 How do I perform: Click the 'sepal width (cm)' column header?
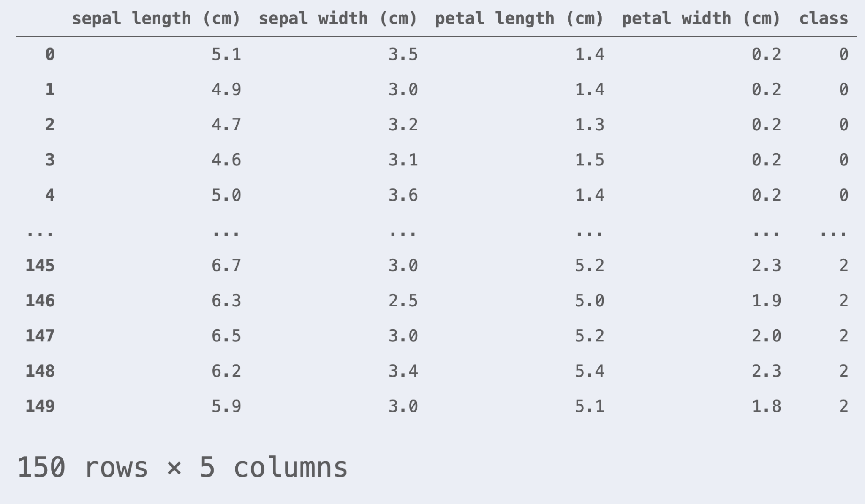pyautogui.click(x=338, y=19)
